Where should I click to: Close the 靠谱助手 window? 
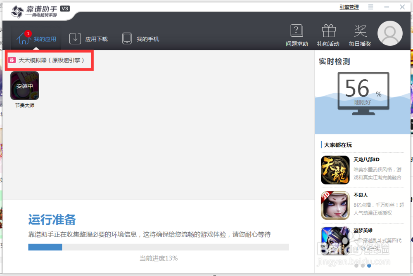pos(402,7)
